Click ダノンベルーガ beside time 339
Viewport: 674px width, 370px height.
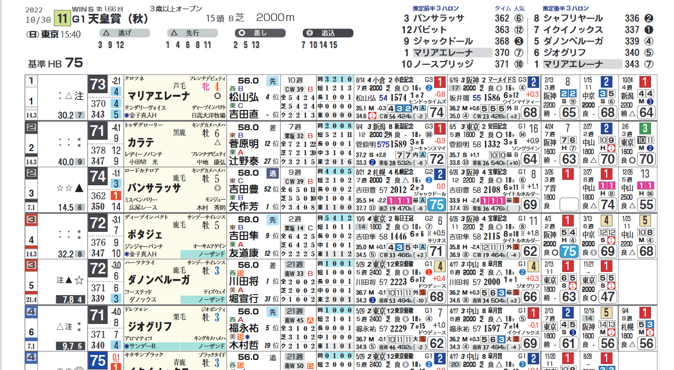[573, 41]
